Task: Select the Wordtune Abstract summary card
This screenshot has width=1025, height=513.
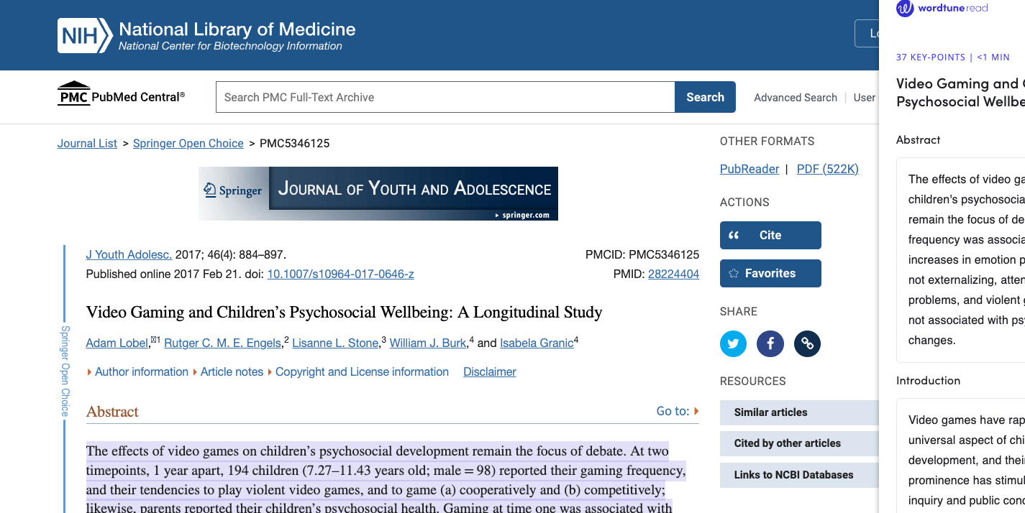Action: [961, 259]
